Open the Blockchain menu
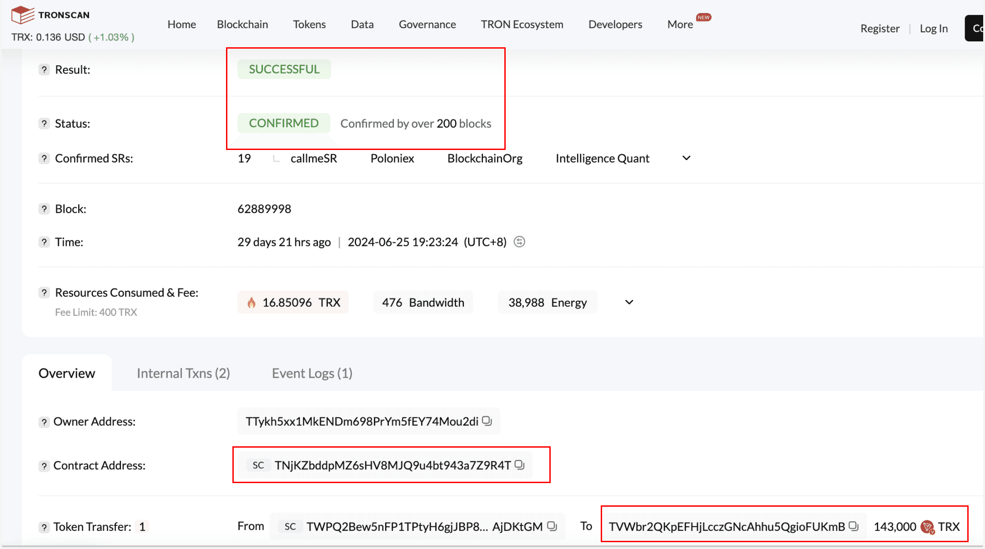The width and height of the screenshot is (985, 549). [242, 25]
